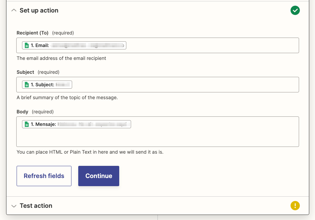
Task: Click the green checkmark status icon
Action: 295,11
